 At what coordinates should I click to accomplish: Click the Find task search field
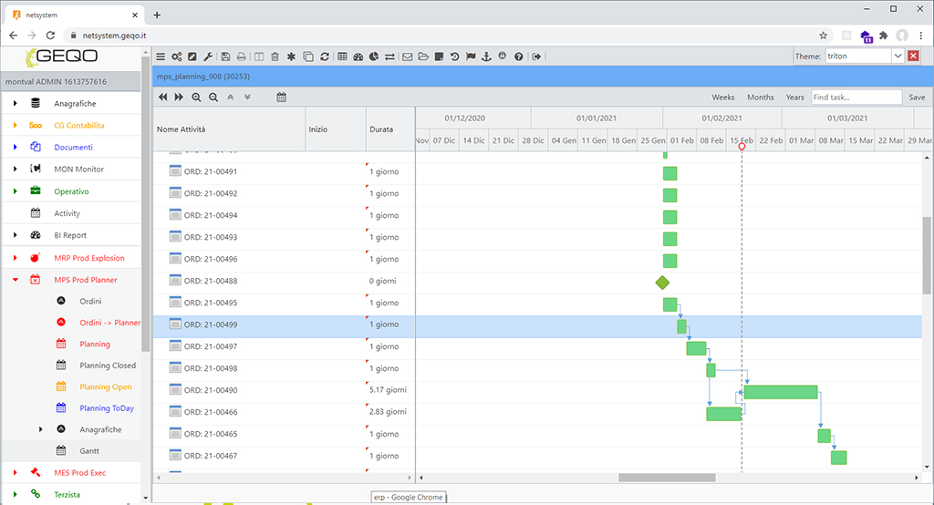[x=856, y=98]
